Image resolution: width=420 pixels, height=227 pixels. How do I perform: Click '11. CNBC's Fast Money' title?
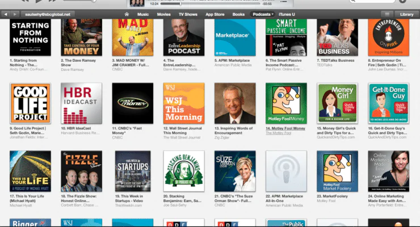[127, 131]
